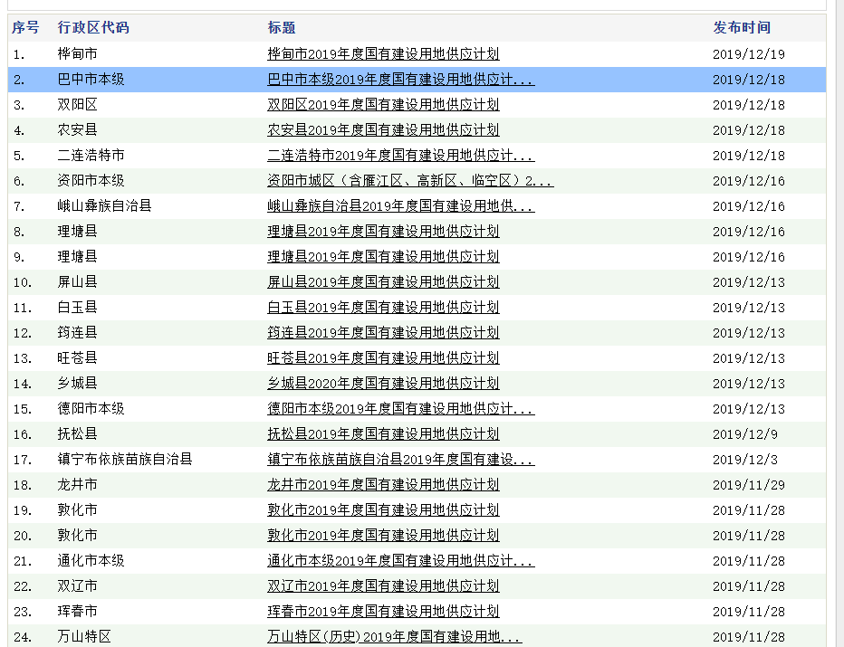Select the 镇宁布依族苗族自治县 region cell
Viewport: 844px width, 647px height.
coord(125,460)
